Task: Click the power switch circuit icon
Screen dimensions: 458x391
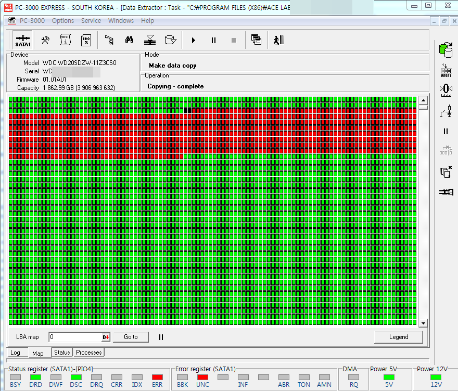Action: coord(446,111)
